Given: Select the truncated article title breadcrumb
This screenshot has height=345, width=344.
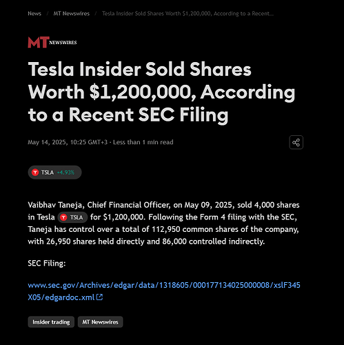Looking at the screenshot, I should 188,14.
